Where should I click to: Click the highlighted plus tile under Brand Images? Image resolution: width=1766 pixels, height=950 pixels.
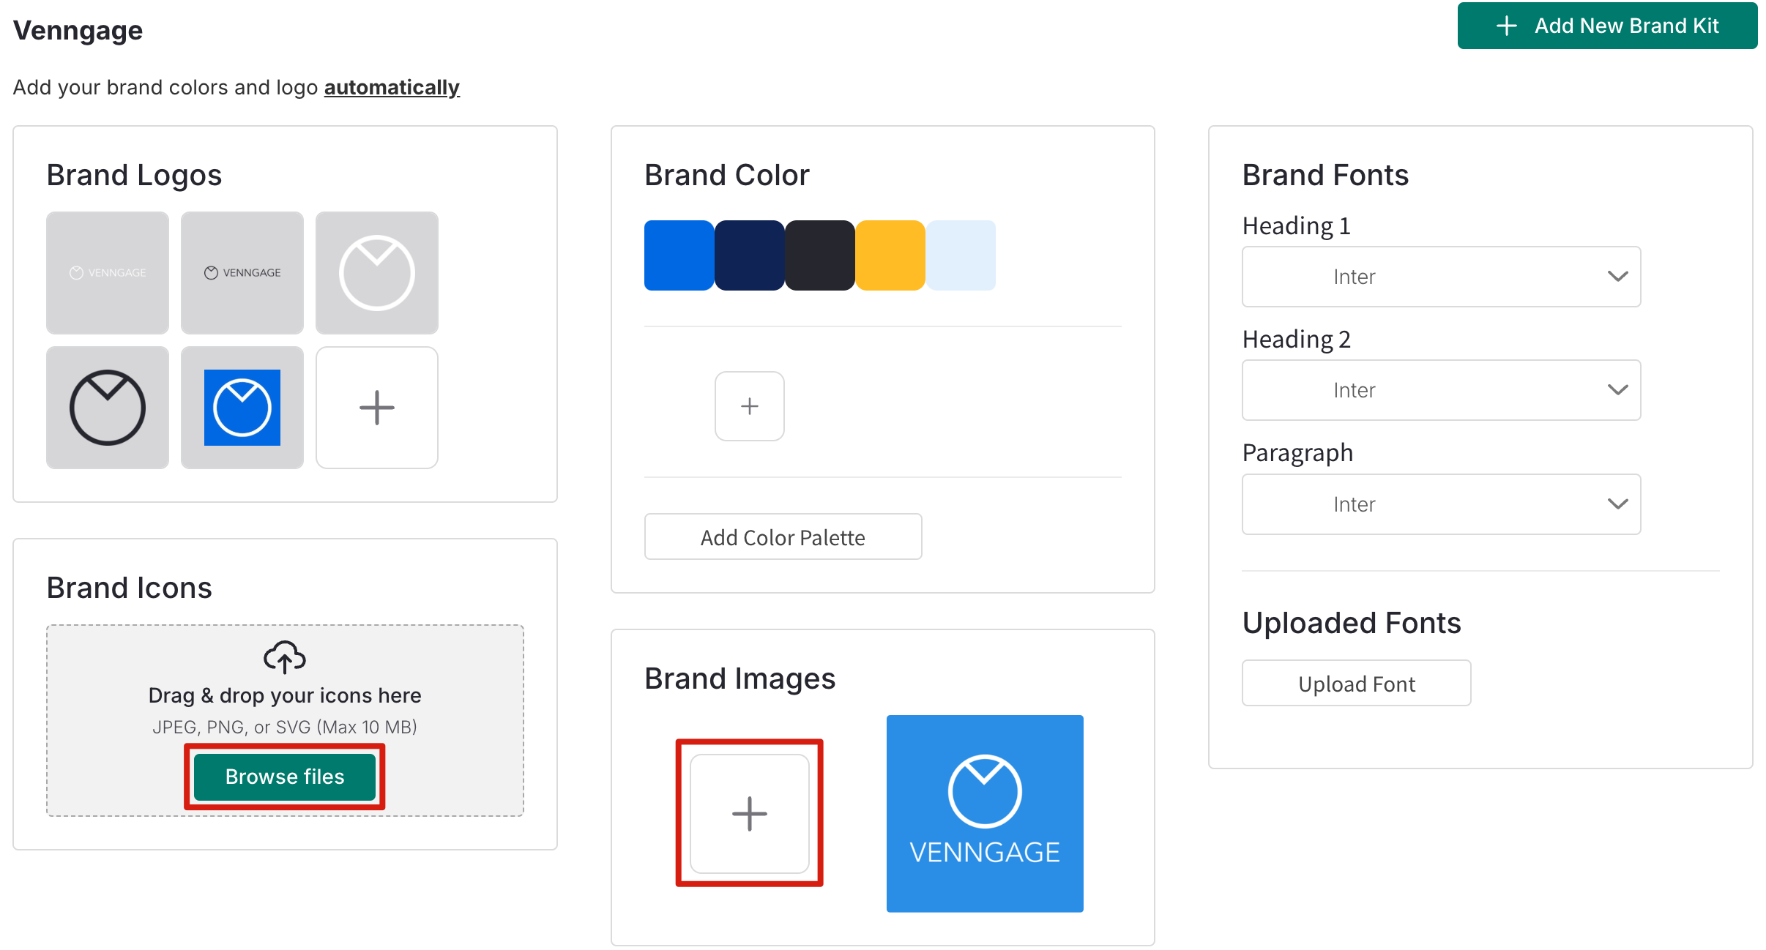click(749, 814)
